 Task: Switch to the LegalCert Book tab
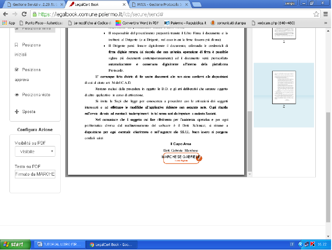[95, 5]
